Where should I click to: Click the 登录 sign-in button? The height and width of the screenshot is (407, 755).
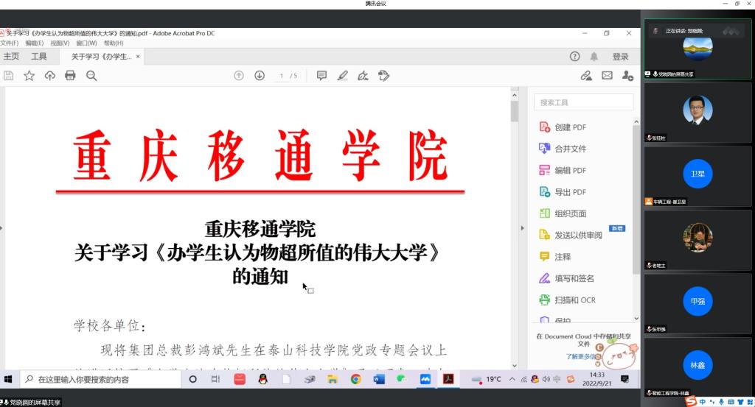click(621, 57)
